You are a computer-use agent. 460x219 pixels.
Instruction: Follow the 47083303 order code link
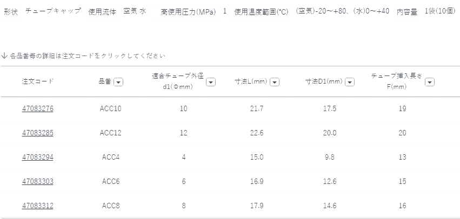[38, 182]
